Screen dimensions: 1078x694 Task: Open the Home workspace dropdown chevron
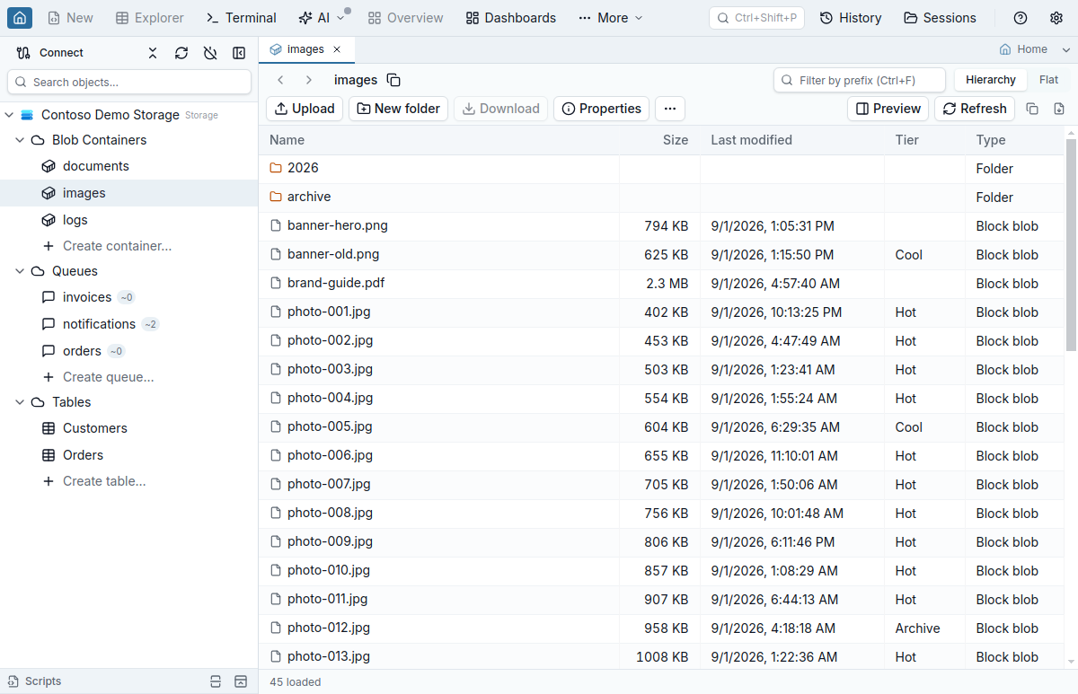click(1066, 49)
